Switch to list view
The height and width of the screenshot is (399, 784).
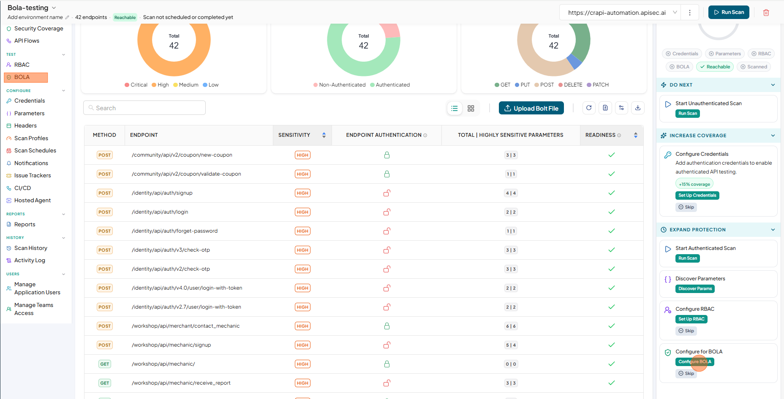click(455, 109)
